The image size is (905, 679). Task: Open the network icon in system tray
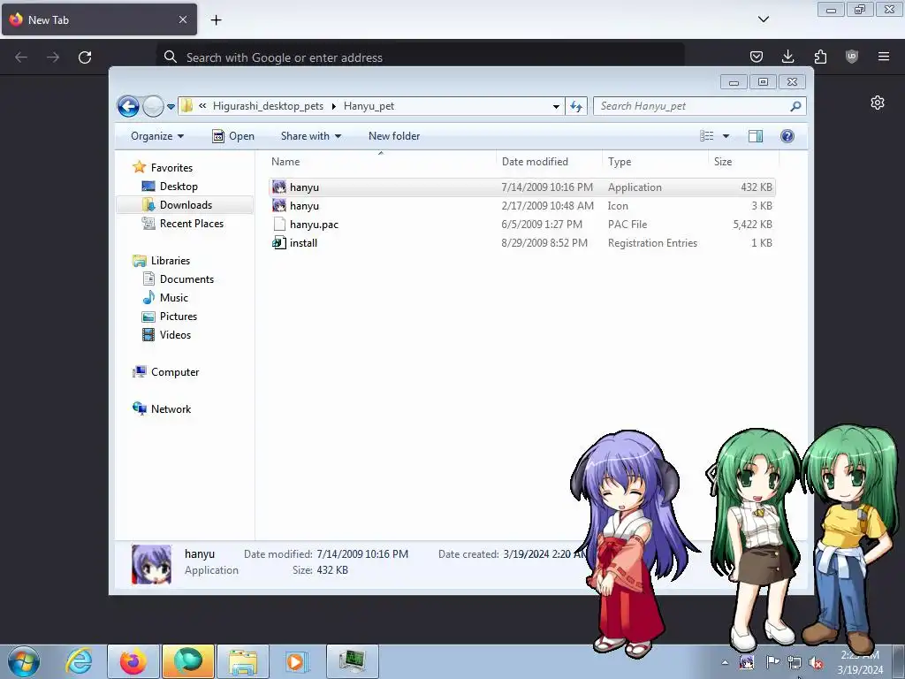pyautogui.click(x=795, y=662)
